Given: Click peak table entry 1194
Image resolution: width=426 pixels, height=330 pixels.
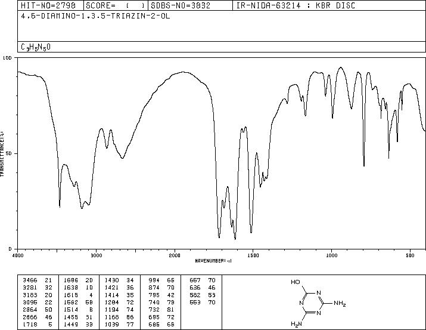Looking at the screenshot, I should tap(111, 310).
